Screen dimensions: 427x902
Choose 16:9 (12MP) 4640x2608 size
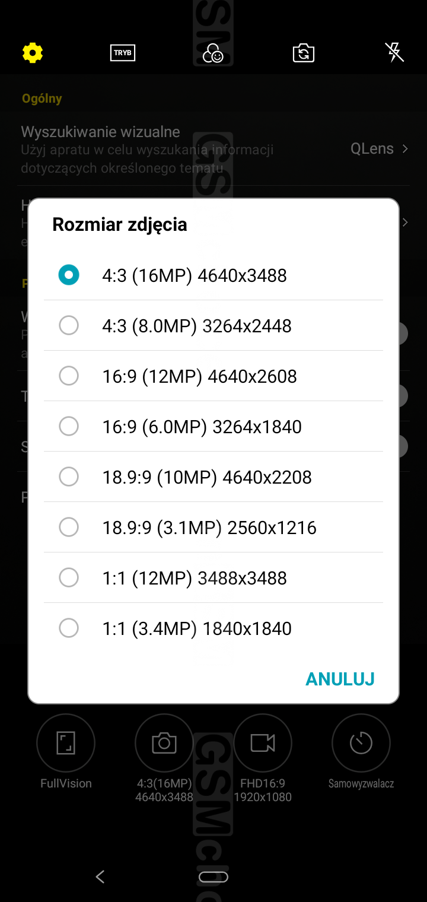point(199,376)
